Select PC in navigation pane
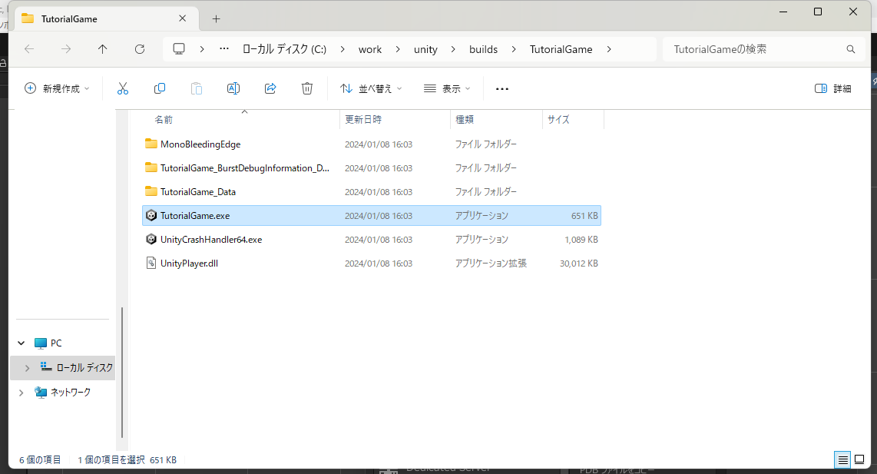This screenshot has height=474, width=877. point(56,343)
